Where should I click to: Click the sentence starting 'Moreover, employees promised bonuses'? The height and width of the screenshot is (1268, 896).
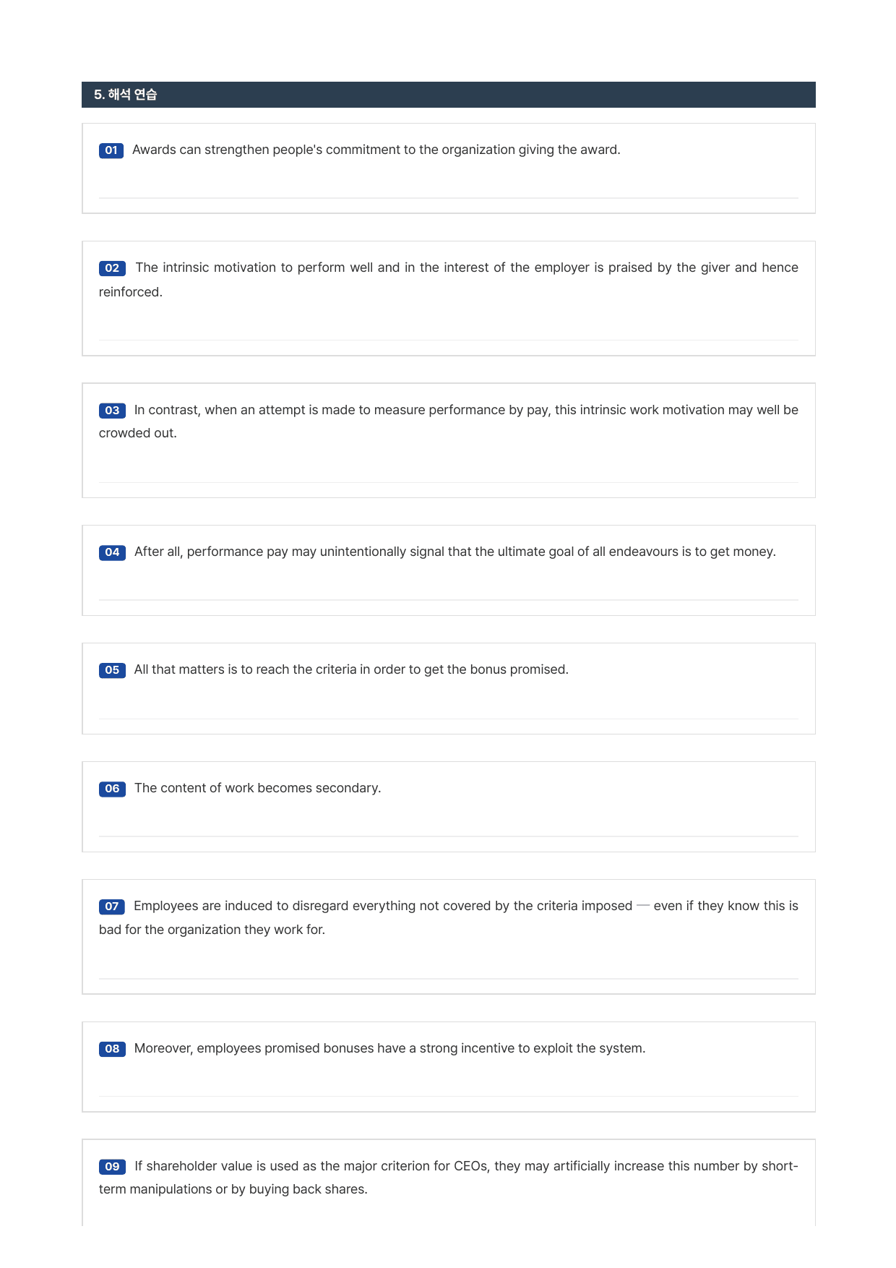pyautogui.click(x=390, y=1048)
